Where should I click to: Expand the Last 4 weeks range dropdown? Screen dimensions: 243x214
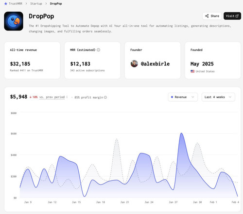(218, 97)
